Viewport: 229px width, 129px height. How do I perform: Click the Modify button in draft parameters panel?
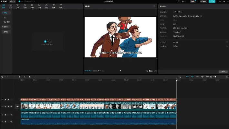(x=223, y=72)
